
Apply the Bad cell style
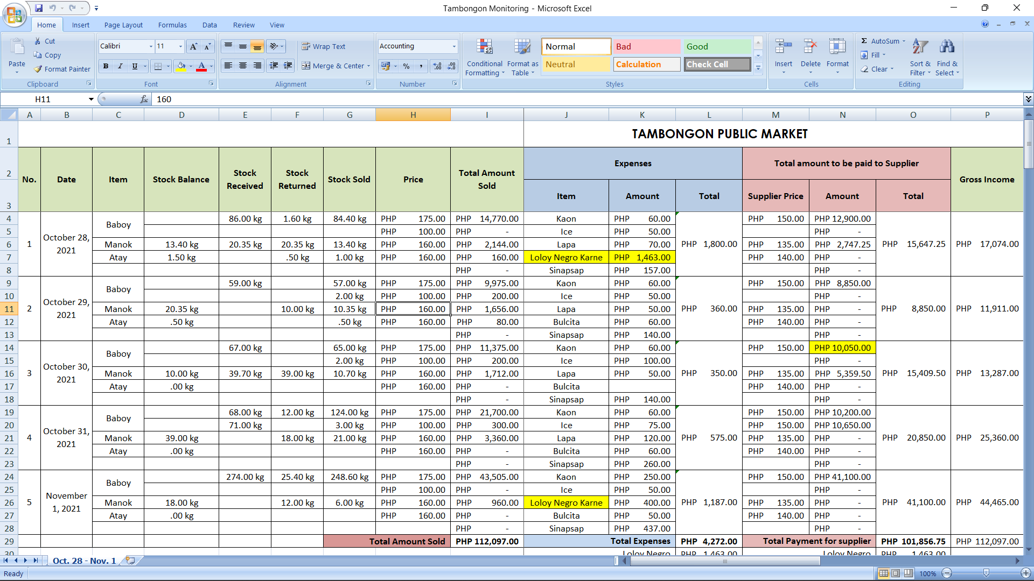coord(646,46)
